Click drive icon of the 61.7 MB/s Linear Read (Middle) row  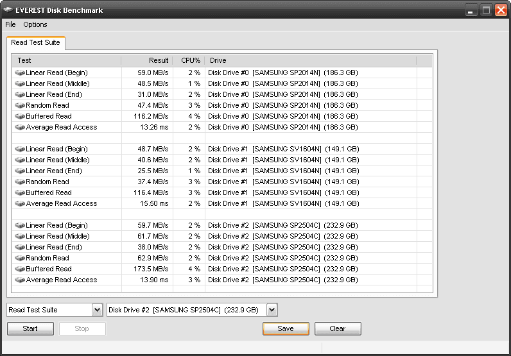tap(20, 236)
